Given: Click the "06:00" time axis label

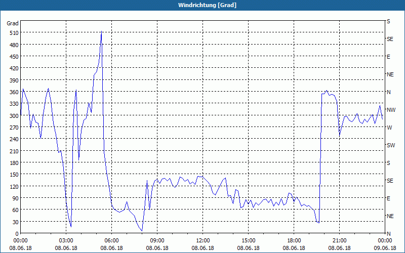Looking at the screenshot, I should click(x=111, y=241).
